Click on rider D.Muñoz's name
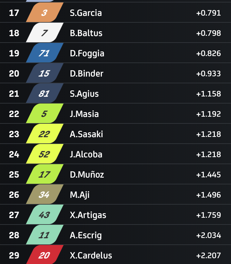The image size is (231, 264). pos(87,175)
